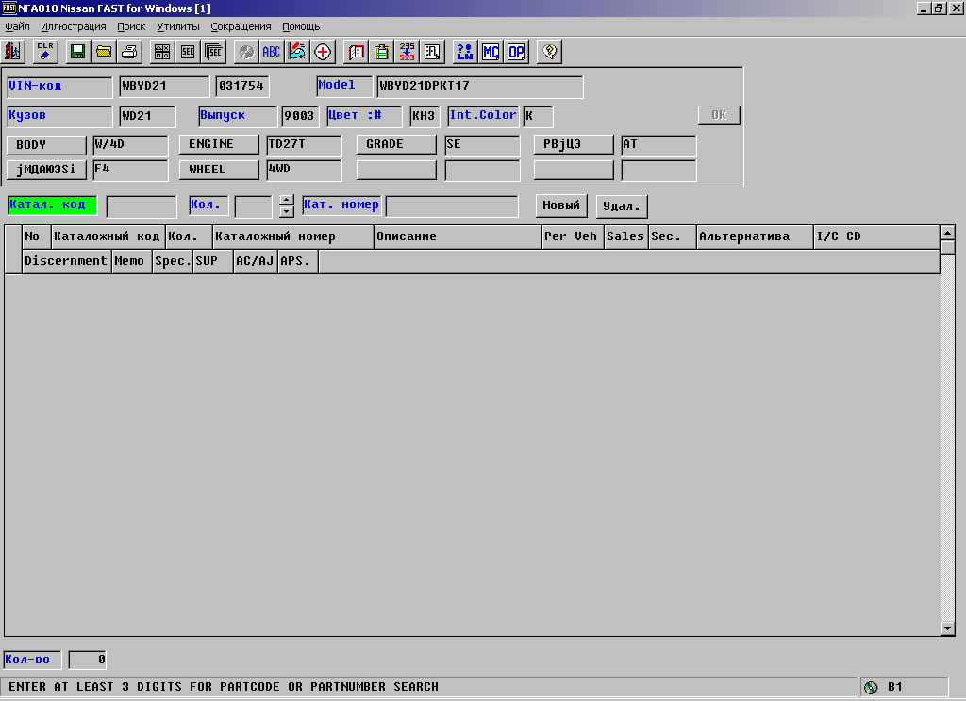The width and height of the screenshot is (966, 701).
Task: Click the Описание column header
Action: (458, 236)
